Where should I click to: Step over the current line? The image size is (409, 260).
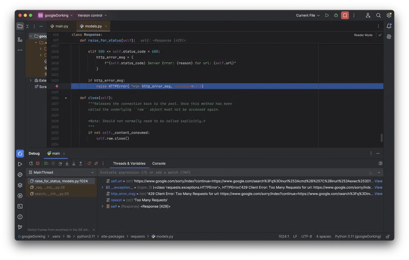point(60,164)
